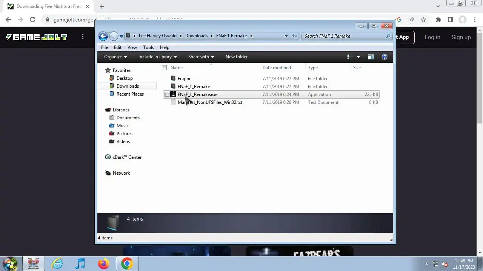Expand the Share with dropdown
The height and width of the screenshot is (271, 483).
(201, 57)
